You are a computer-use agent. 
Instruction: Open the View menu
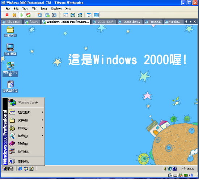25,9
